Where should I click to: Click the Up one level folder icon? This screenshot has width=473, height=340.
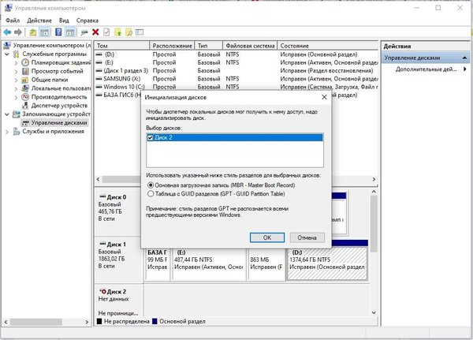coord(32,32)
